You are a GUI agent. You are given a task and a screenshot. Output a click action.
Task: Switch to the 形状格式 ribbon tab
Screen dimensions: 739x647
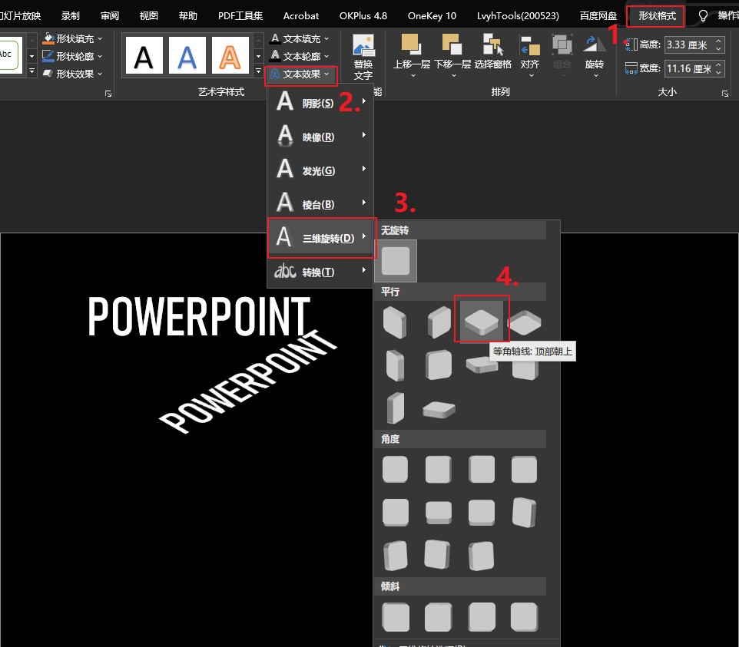click(x=657, y=16)
